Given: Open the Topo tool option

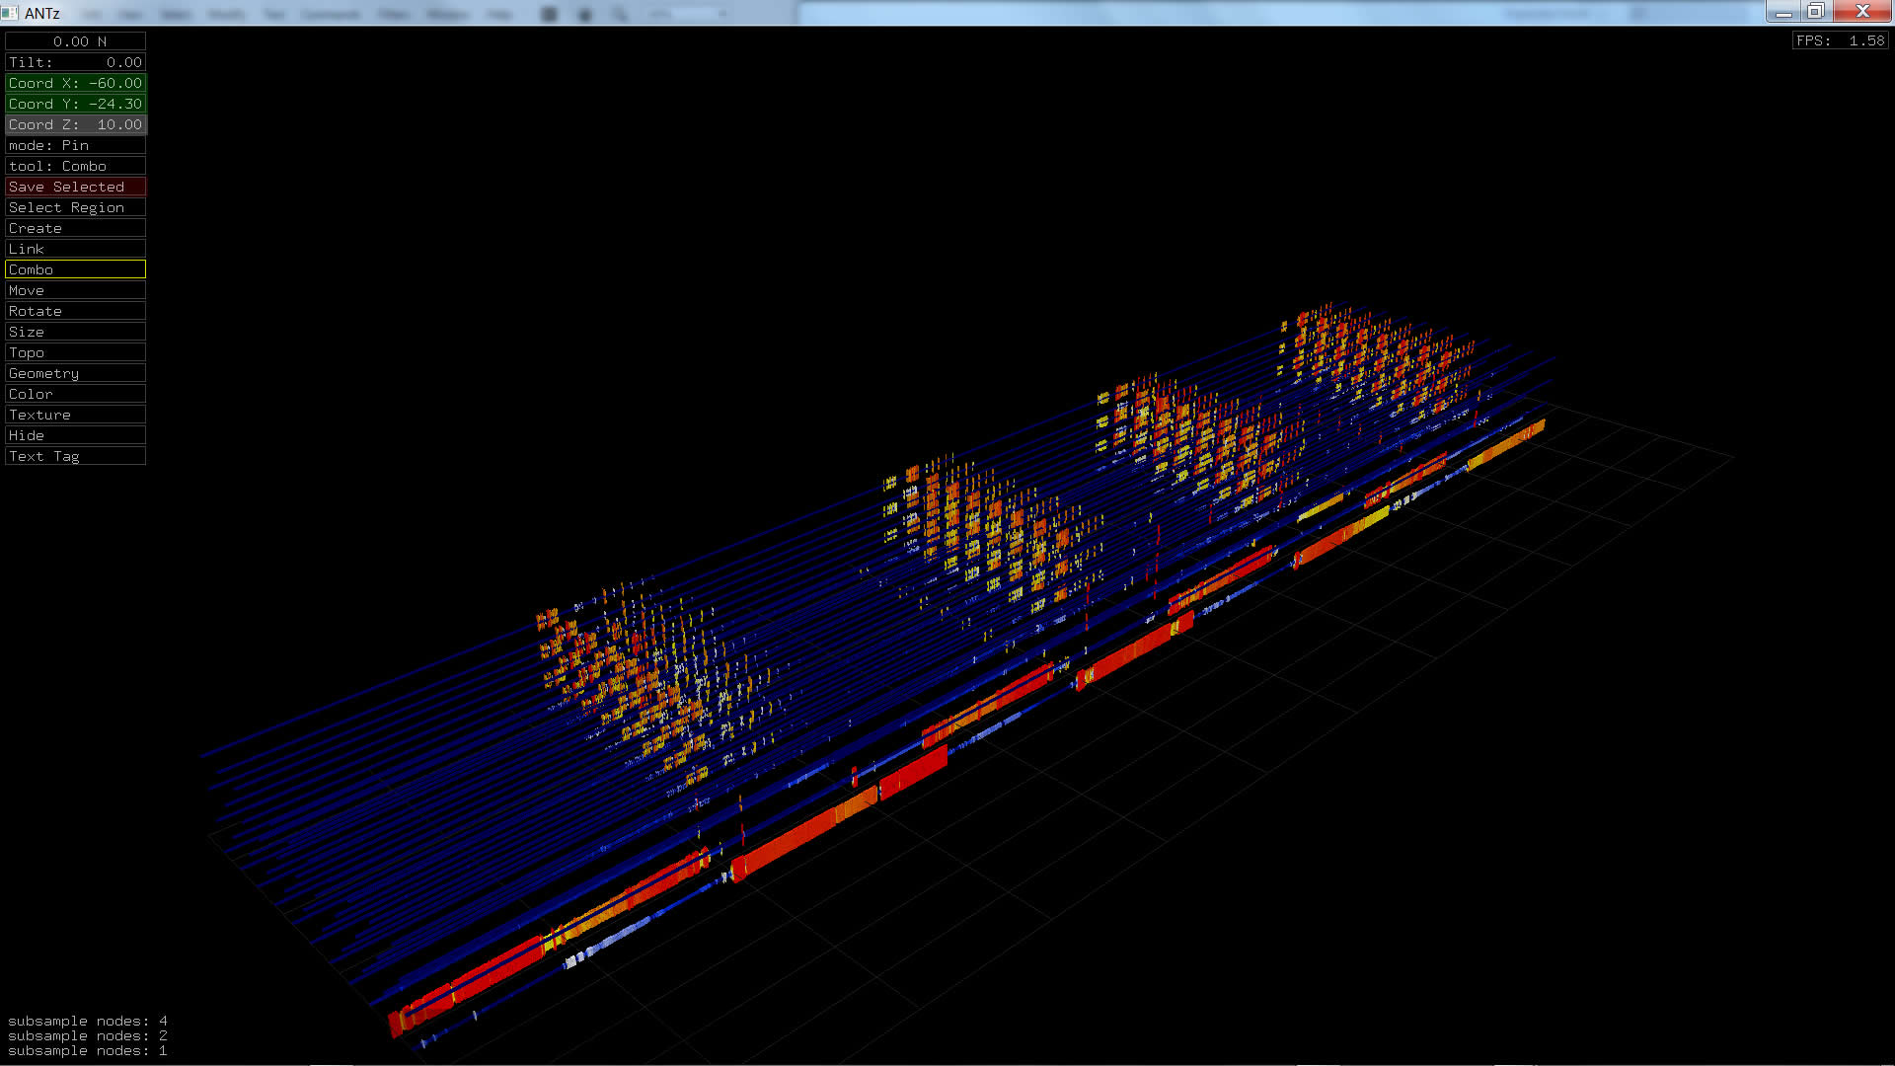Looking at the screenshot, I should click(x=75, y=352).
